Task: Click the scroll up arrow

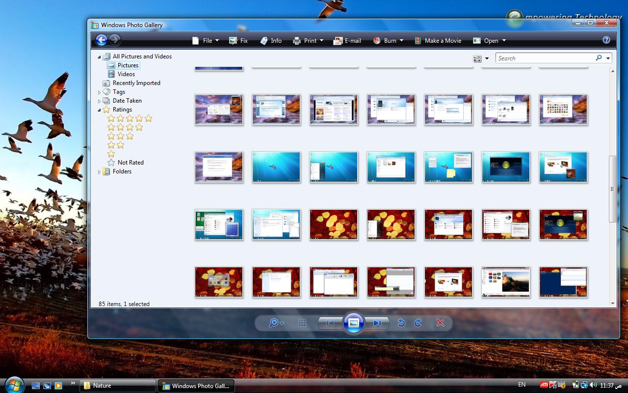Action: (x=612, y=72)
